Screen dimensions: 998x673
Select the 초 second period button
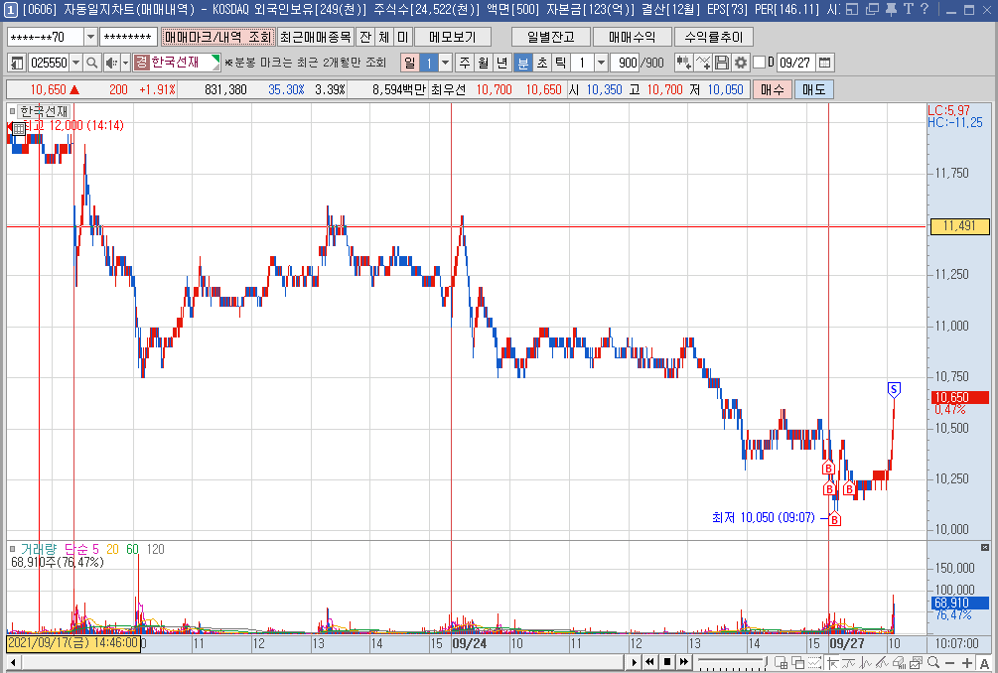tap(542, 63)
